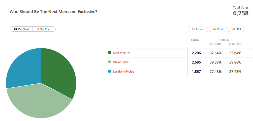Image resolution: width=253 pixels, height=121 pixels.
Task: Open the Landon Mycles link
Action: click(123, 72)
